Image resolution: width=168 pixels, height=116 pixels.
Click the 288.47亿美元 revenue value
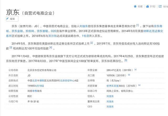(x=114, y=70)
